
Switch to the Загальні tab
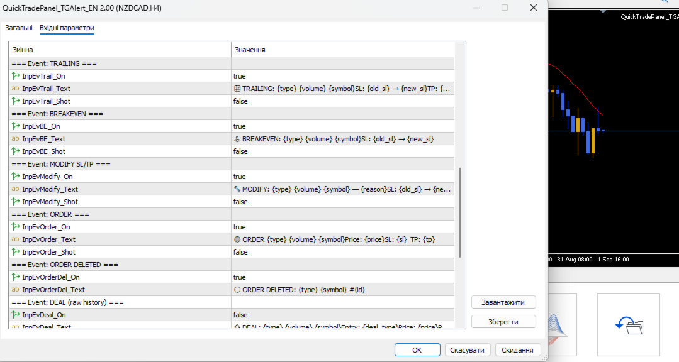point(19,28)
